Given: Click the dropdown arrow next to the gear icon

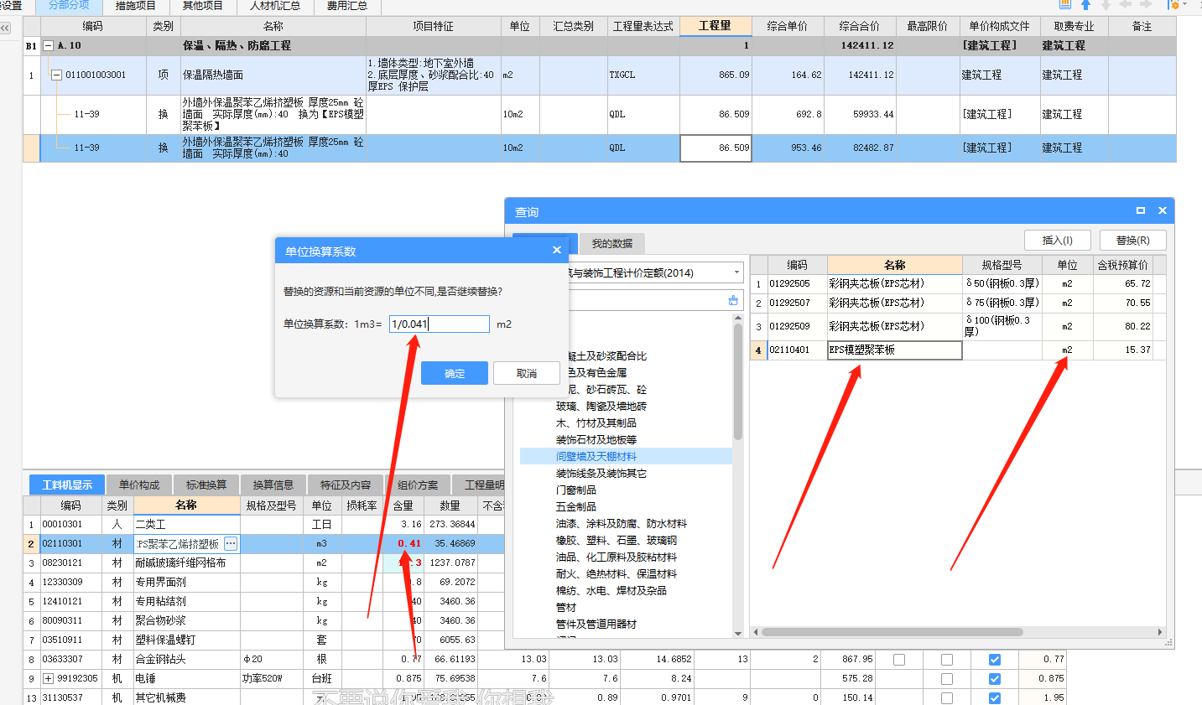Looking at the screenshot, I should (1184, 4).
